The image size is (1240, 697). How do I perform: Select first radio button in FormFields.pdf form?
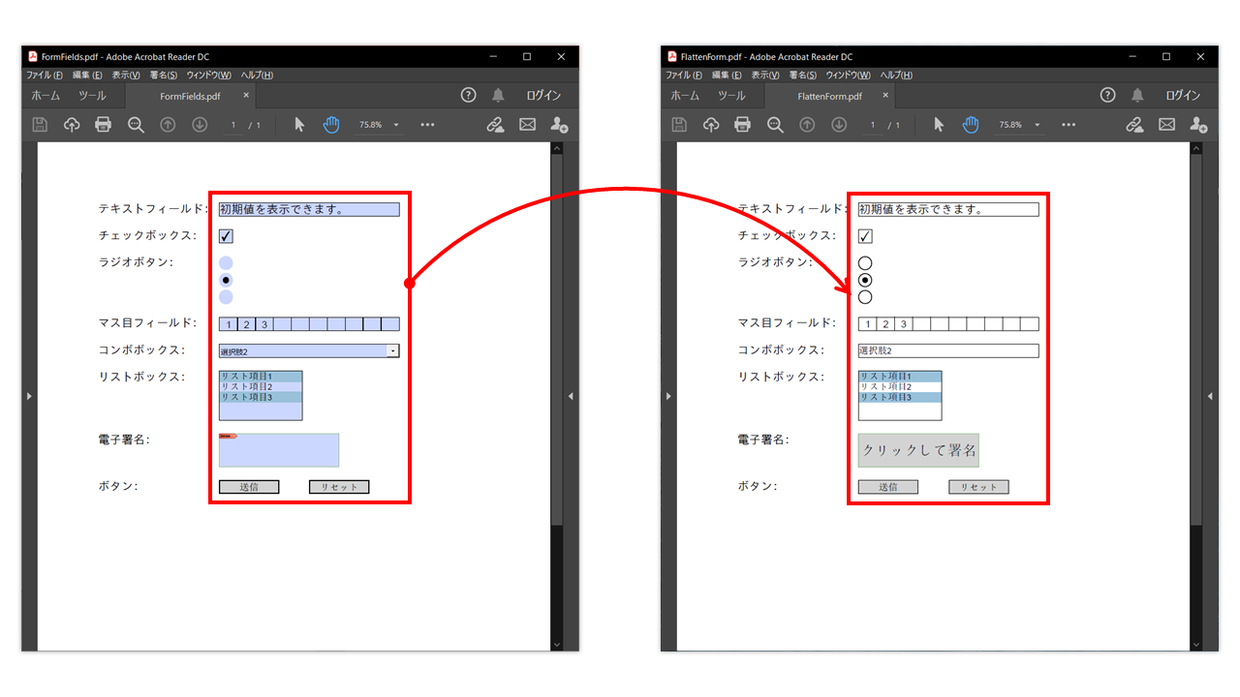tap(226, 263)
